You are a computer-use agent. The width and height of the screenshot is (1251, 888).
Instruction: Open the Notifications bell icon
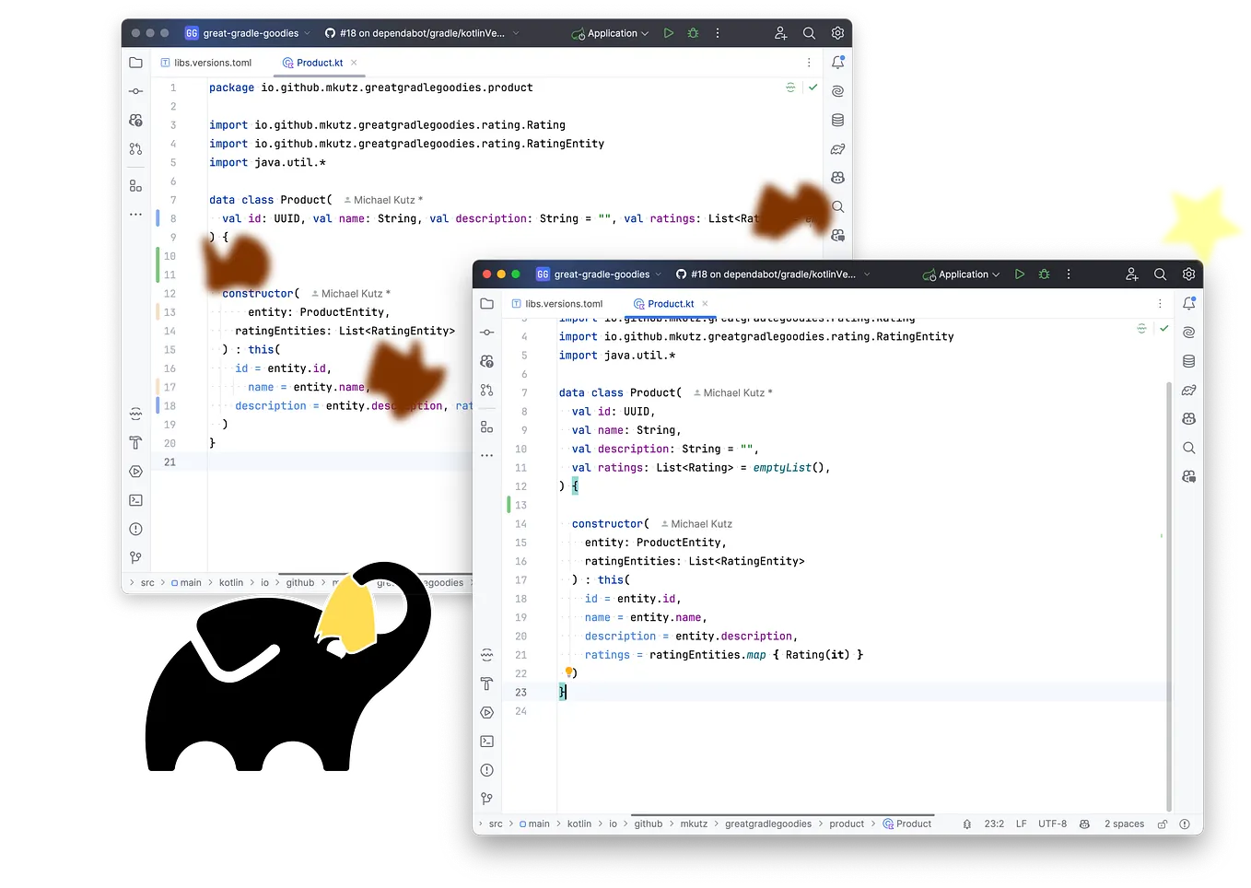1188,301
